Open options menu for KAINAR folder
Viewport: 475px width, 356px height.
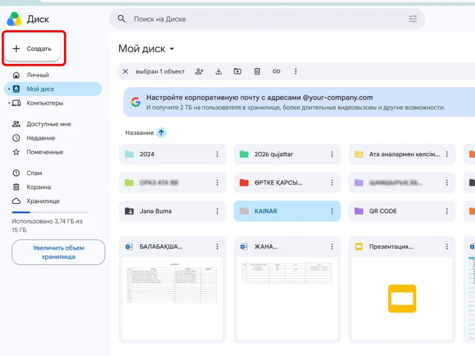coord(332,211)
